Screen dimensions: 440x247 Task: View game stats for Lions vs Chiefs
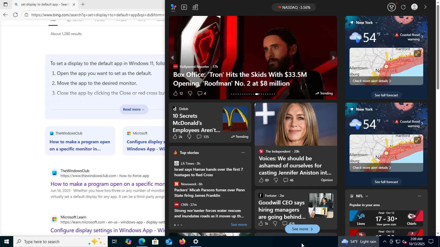(x=386, y=224)
